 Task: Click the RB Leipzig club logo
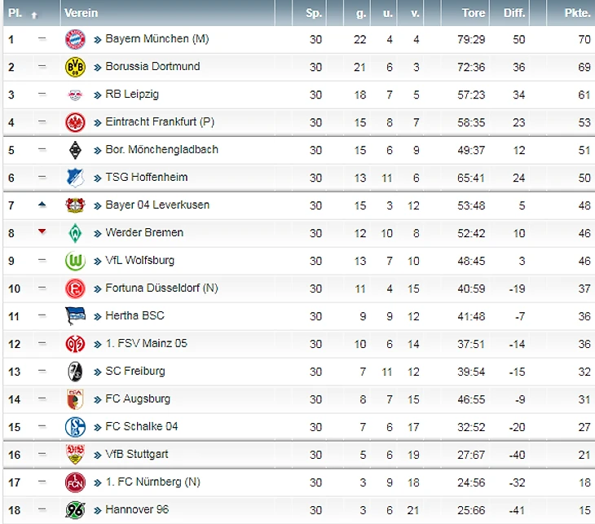click(75, 95)
